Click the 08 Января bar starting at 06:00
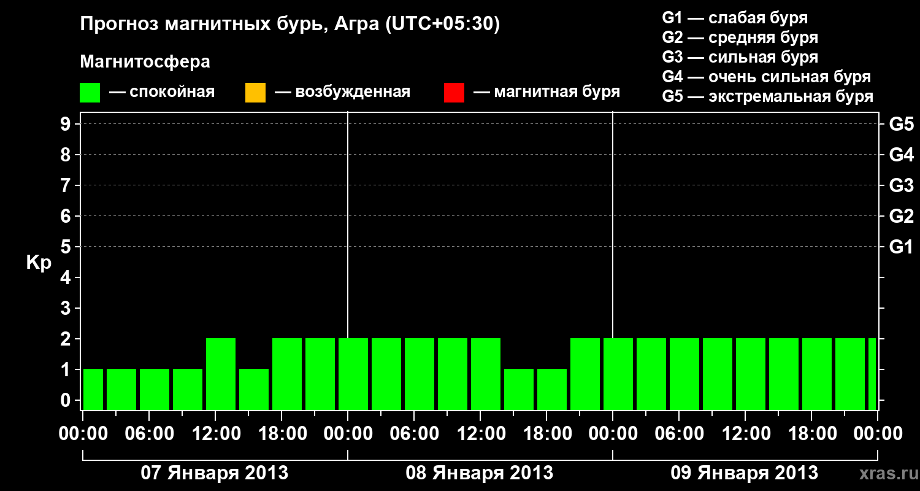This screenshot has height=491, width=920. pyautogui.click(x=420, y=374)
